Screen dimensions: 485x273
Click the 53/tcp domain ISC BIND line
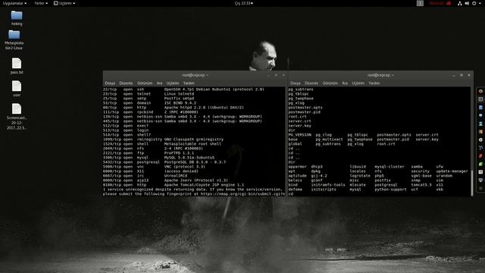pyautogui.click(x=150, y=103)
